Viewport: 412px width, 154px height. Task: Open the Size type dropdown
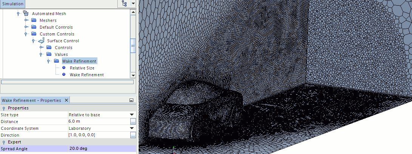[x=132, y=115]
